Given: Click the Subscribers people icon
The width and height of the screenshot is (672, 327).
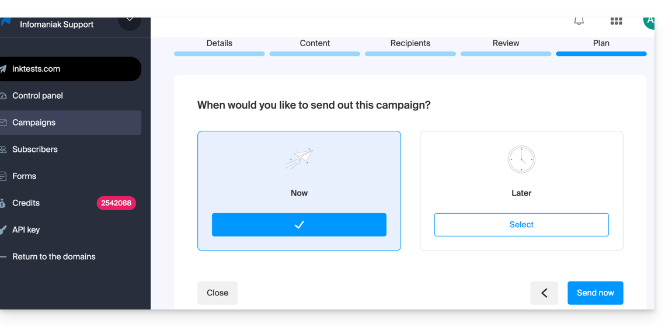Looking at the screenshot, I should click(4, 149).
